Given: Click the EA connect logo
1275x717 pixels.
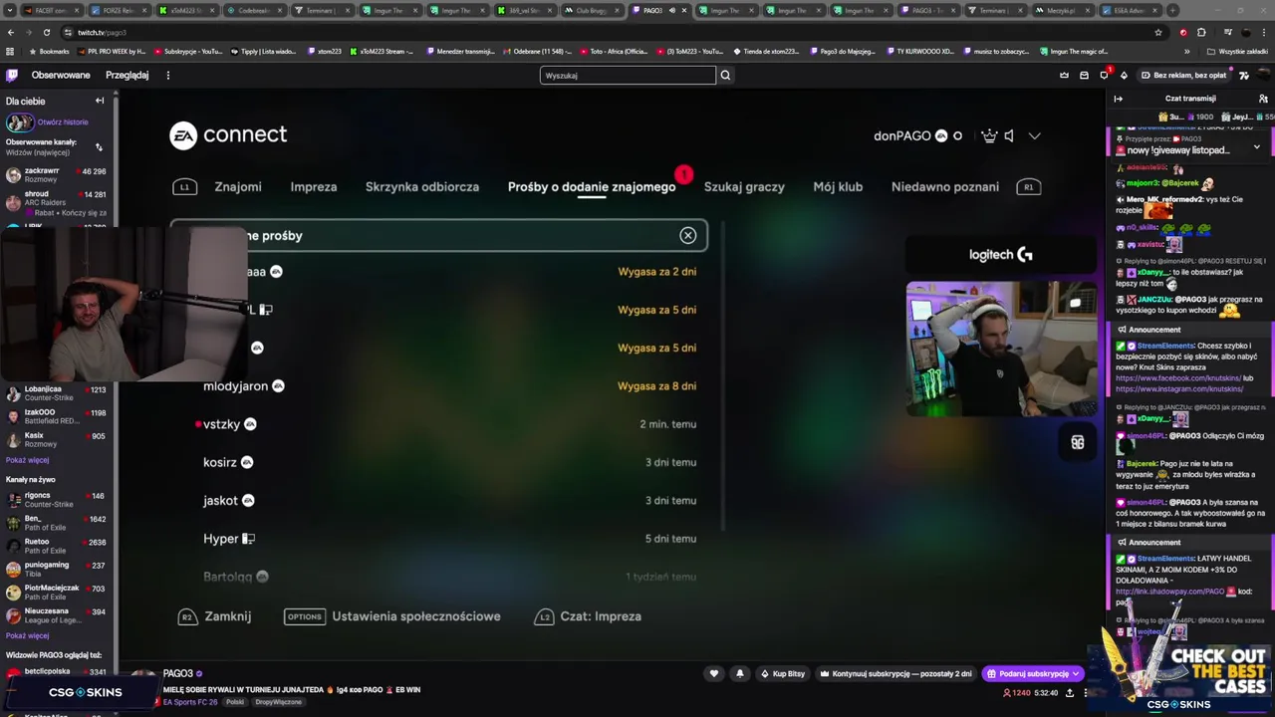Looking at the screenshot, I should (228, 135).
